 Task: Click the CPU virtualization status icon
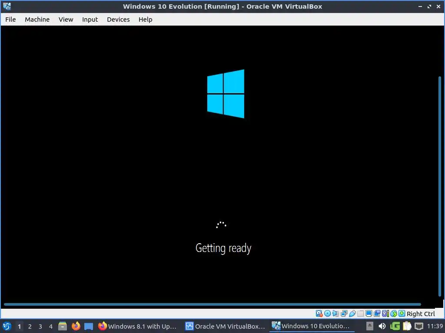(385, 313)
